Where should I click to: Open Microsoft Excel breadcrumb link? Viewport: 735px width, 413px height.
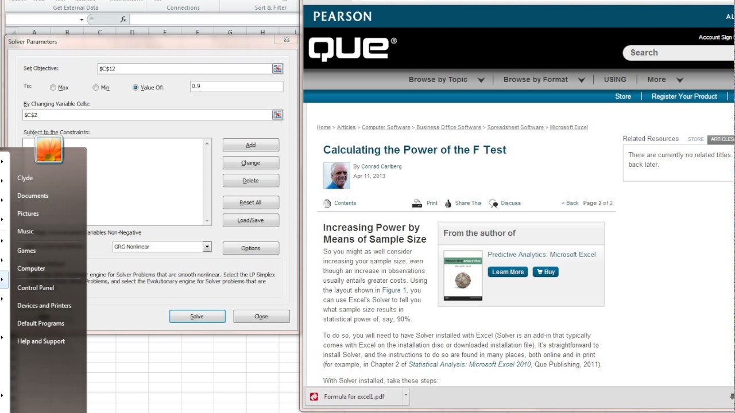[568, 127]
